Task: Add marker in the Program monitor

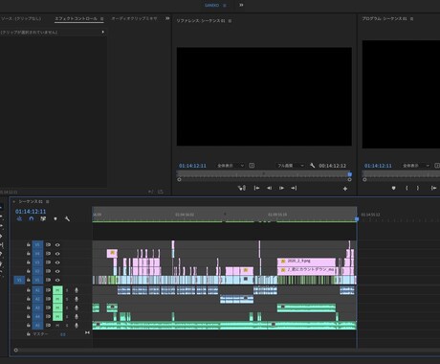Action: 394,188
